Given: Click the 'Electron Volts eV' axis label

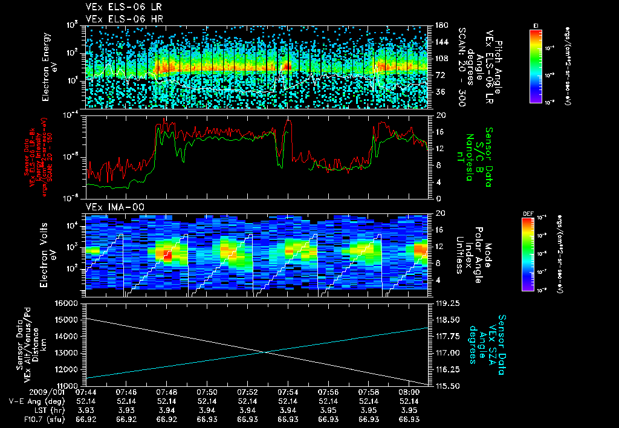Looking at the screenshot, I should click(48, 255).
